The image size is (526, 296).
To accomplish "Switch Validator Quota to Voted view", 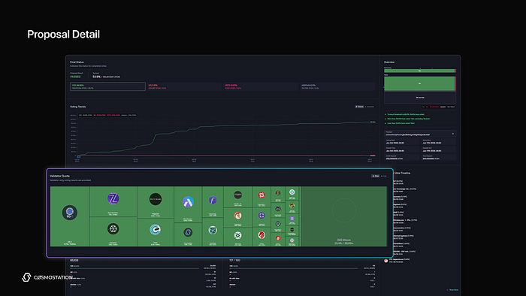I will pyautogui.click(x=375, y=176).
